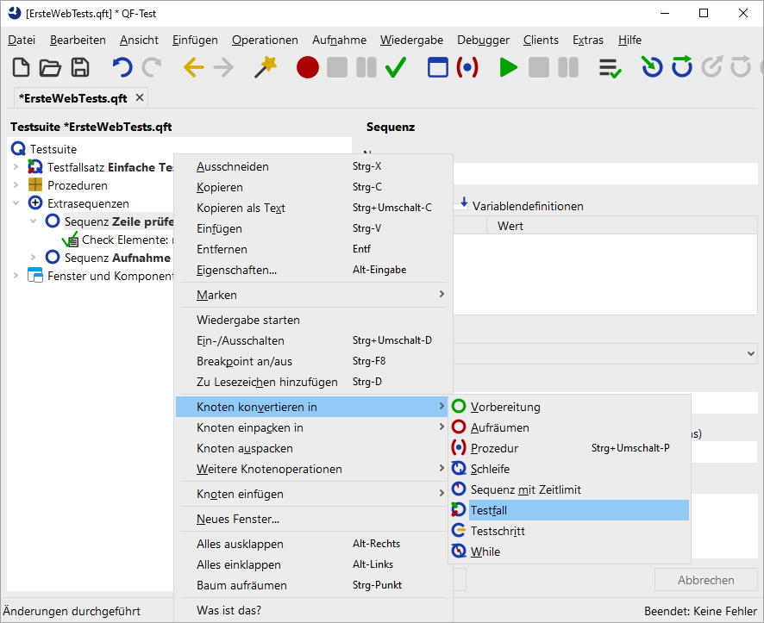The height and width of the screenshot is (623, 764).
Task: Click Eigenschaften... in context menu
Action: tap(313, 270)
